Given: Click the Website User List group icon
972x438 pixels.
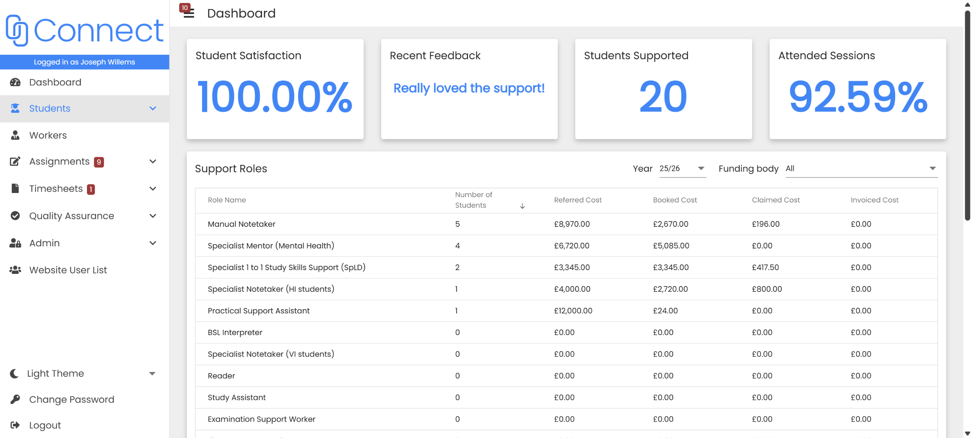Looking at the screenshot, I should [15, 270].
